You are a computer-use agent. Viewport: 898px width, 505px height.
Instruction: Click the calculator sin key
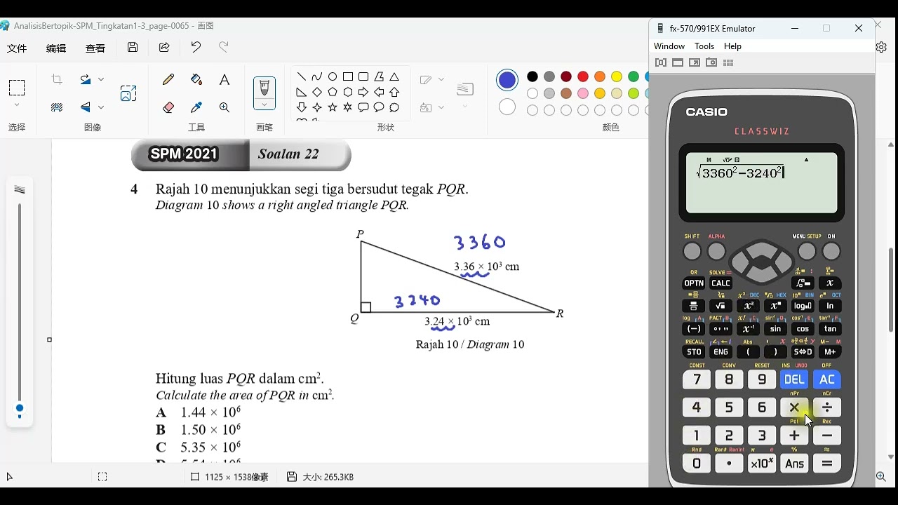(x=775, y=329)
